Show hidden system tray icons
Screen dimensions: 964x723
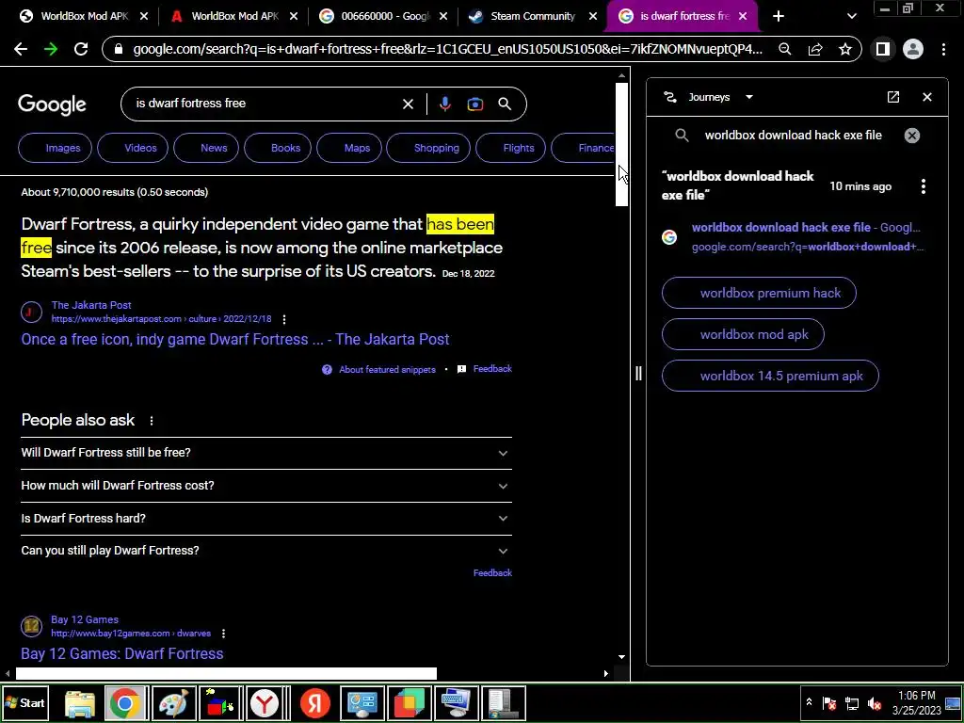(x=809, y=702)
